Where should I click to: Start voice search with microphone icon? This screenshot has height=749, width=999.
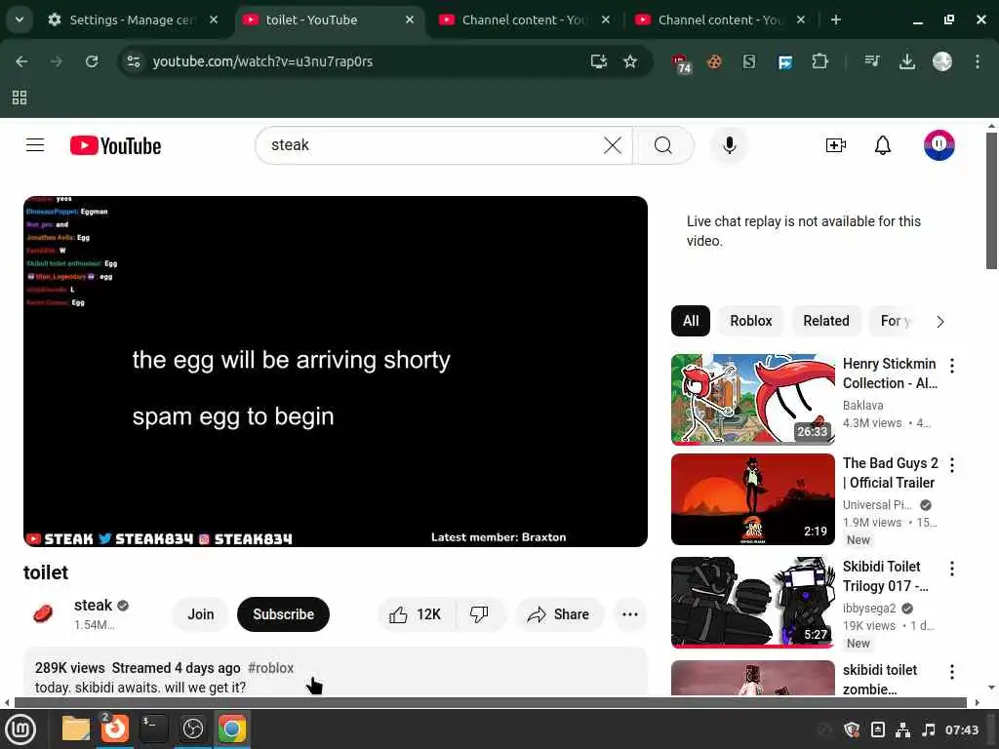point(730,145)
